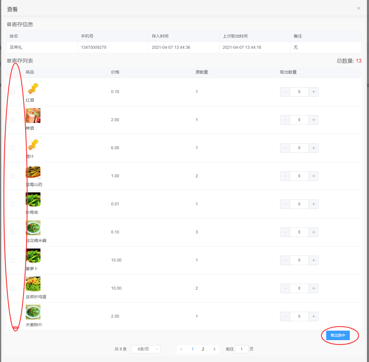Close the 查看 dialog
Viewport: 369px width, 362px height.
point(358,8)
